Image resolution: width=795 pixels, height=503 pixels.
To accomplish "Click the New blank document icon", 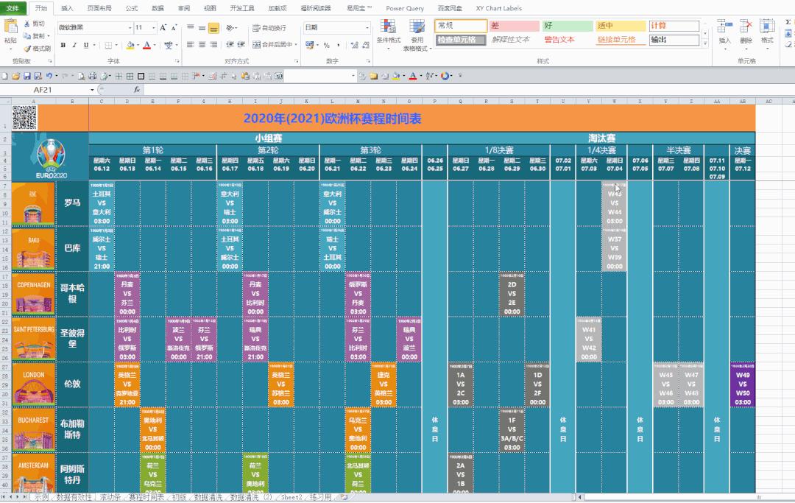I will pos(4,76).
